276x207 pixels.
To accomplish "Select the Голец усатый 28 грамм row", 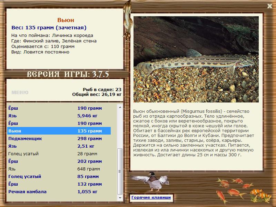I will coord(59,154).
